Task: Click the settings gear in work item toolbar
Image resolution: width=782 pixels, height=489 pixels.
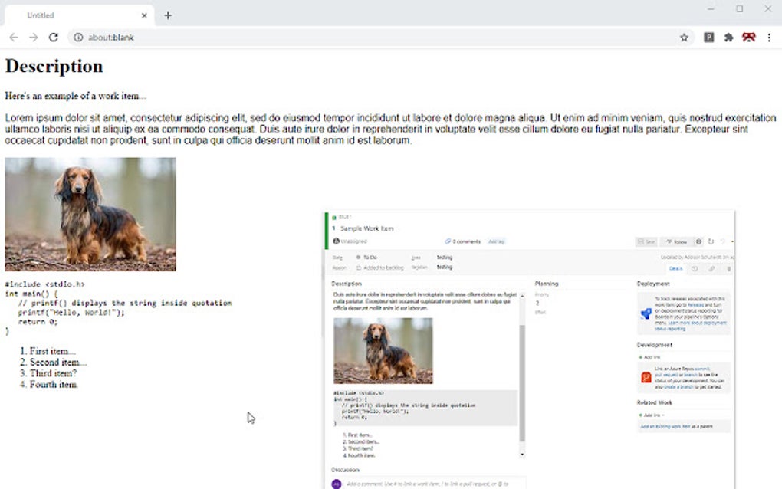Action: [x=698, y=241]
